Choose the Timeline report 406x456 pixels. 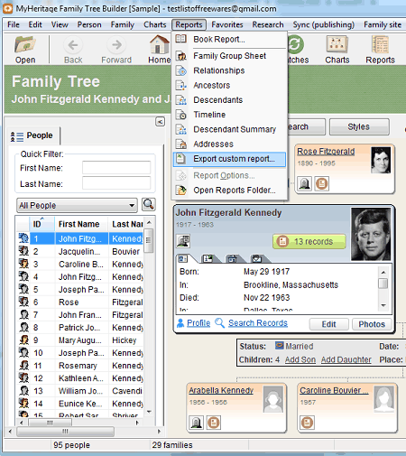tap(229, 115)
